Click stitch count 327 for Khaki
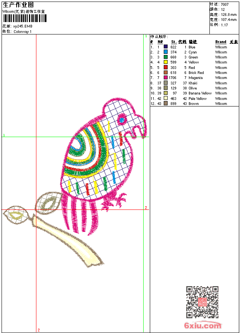Image resolution: width=240 pixels, height=333 pixels. pos(173,83)
